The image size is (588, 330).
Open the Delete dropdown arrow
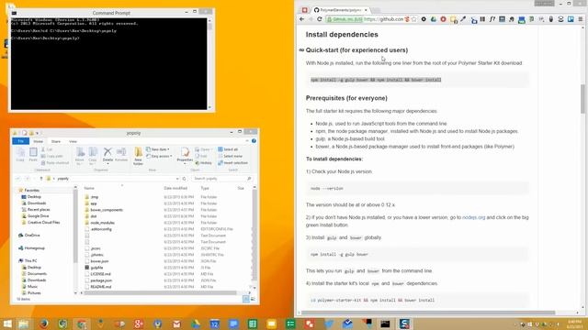click(x=107, y=163)
